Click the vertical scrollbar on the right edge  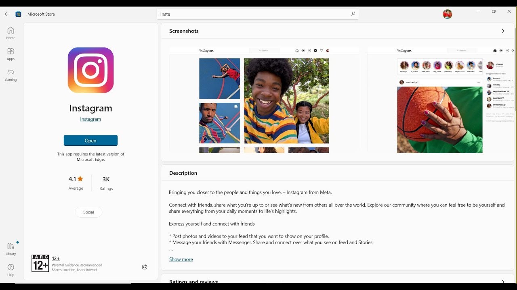point(516,68)
